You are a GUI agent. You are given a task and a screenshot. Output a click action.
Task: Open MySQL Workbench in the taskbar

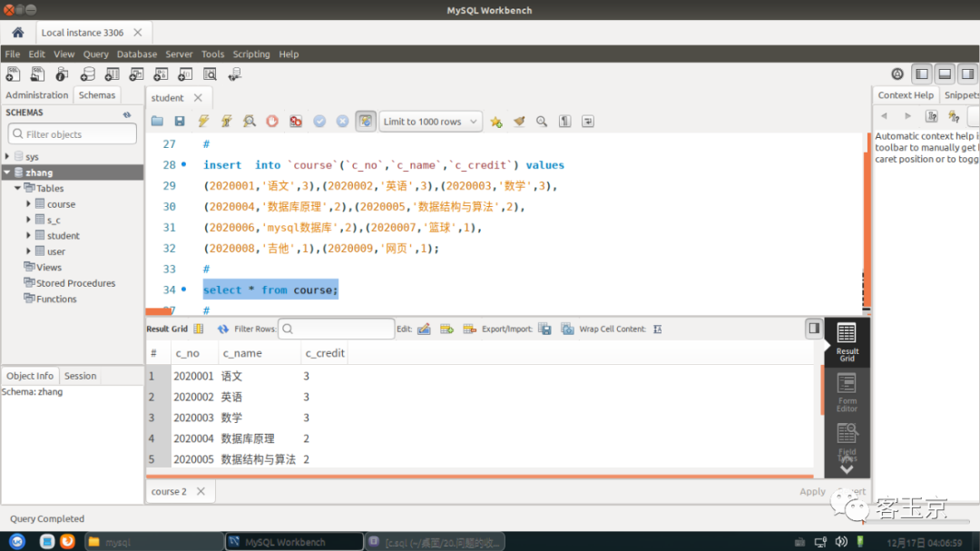[294, 542]
